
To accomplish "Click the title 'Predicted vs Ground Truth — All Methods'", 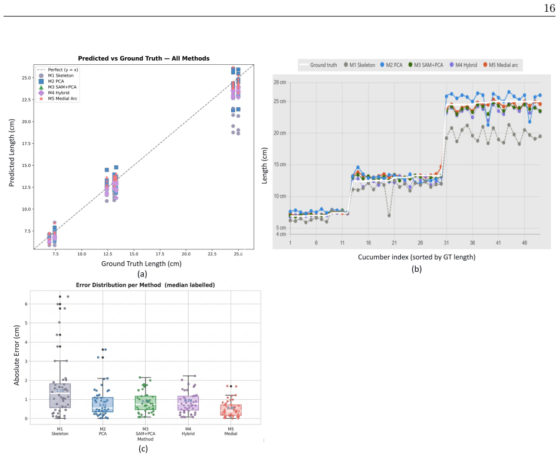I will (x=144, y=58).
